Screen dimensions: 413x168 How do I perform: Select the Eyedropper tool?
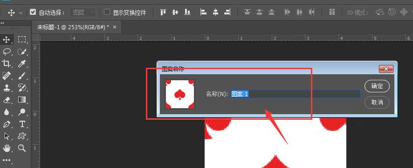point(22,63)
